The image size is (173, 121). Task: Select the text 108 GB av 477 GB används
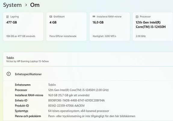point(21,36)
